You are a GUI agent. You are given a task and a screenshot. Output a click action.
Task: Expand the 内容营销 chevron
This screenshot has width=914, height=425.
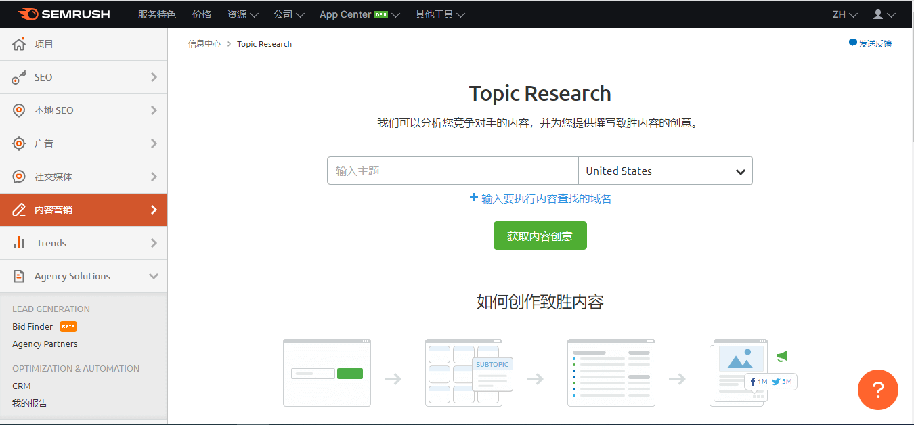[x=154, y=210]
